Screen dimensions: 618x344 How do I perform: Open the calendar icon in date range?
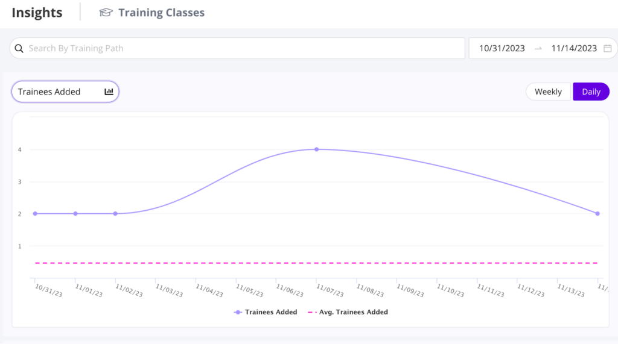pyautogui.click(x=607, y=48)
